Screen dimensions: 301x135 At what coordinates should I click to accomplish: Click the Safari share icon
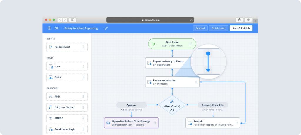pyautogui.click(x=239, y=20)
